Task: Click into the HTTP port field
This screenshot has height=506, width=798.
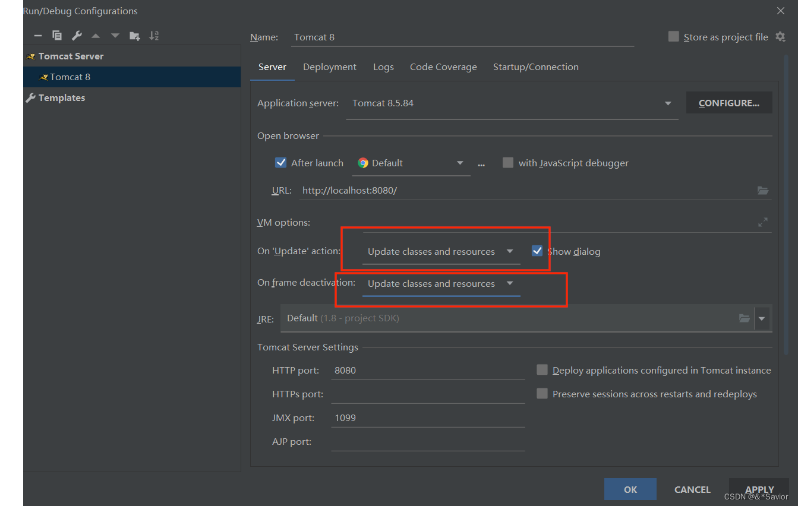Action: 428,370
